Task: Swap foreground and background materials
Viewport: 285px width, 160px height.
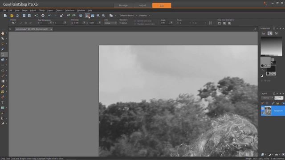Action: [x=263, y=70]
